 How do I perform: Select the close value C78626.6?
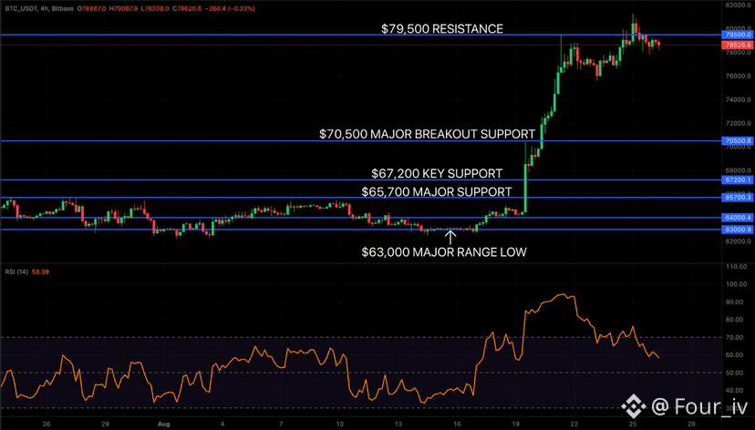pos(187,9)
